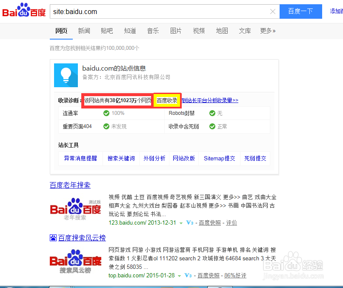Click the V3 badge on the 123.baidu.com result
The width and height of the screenshot is (343, 288).
[190, 222]
